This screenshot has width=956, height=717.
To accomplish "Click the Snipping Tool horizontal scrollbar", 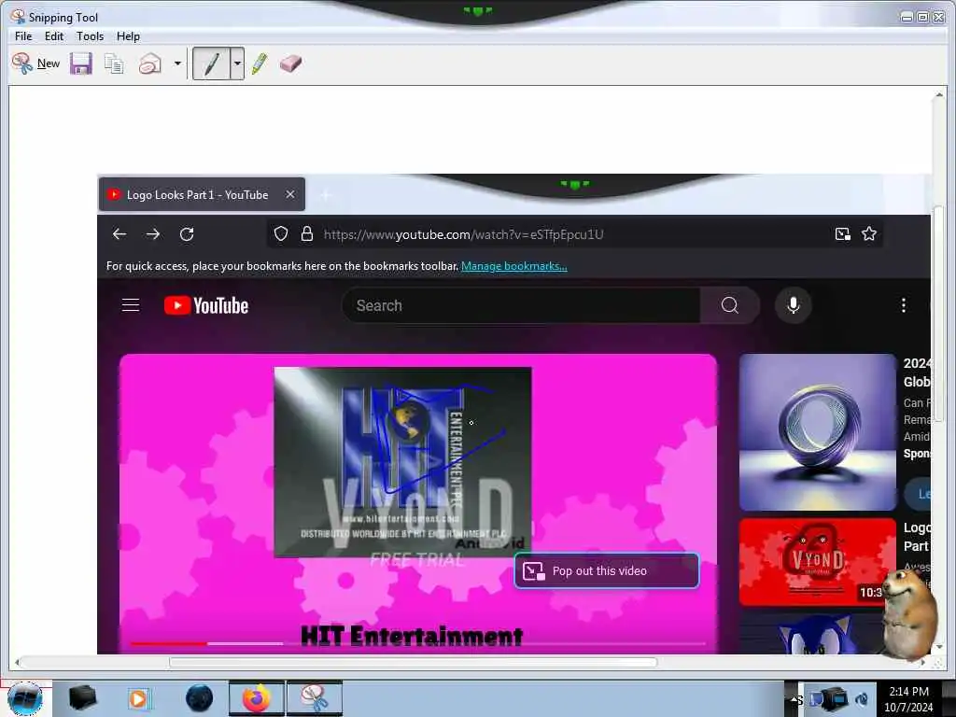I will (413, 662).
